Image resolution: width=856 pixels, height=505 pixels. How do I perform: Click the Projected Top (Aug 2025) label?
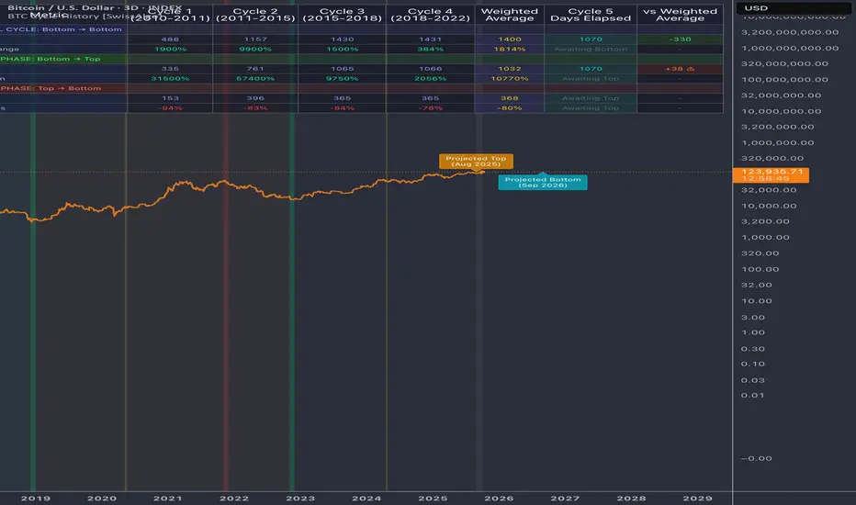[475, 160]
